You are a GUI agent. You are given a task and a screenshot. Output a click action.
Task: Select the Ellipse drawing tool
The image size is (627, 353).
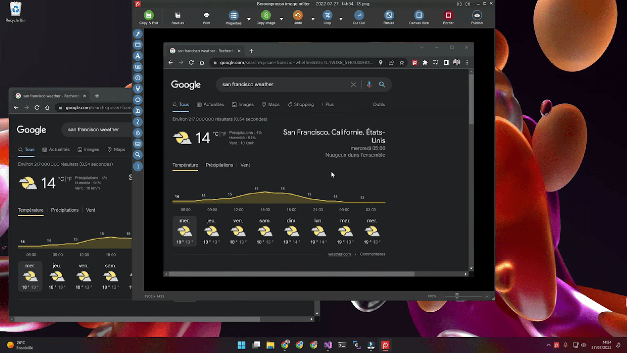138,100
